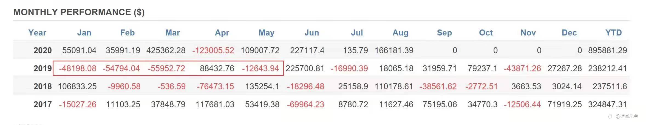Select the Dec column header
Viewport: 646px width, 125px height.
point(569,33)
